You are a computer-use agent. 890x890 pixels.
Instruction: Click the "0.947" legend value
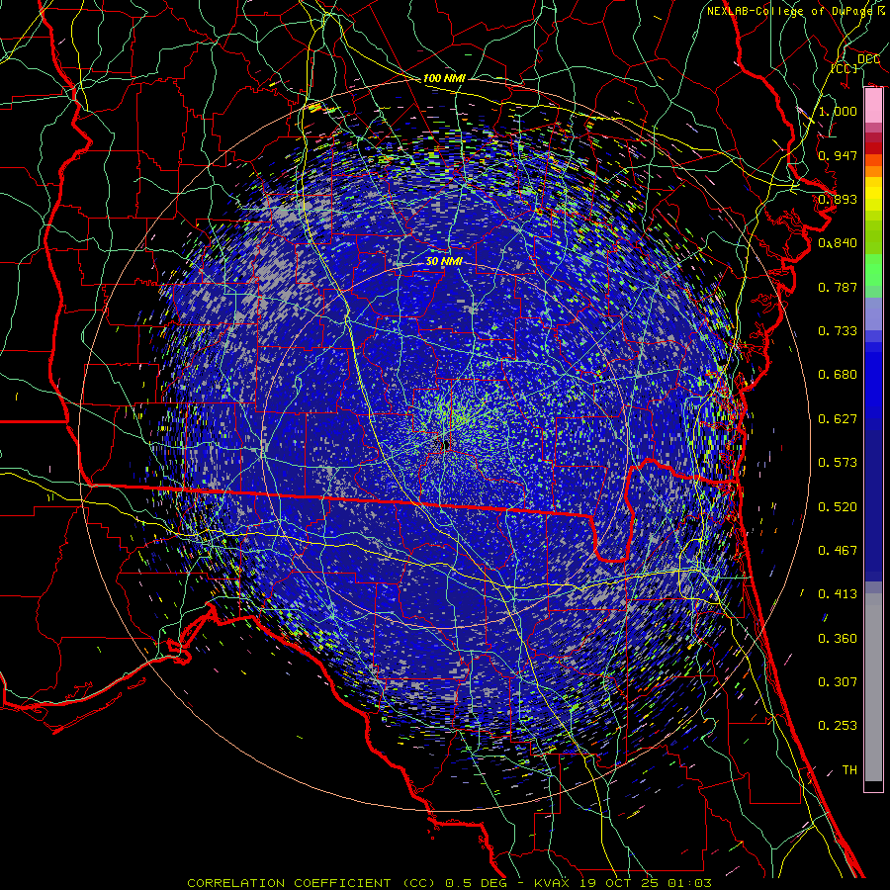click(x=838, y=155)
